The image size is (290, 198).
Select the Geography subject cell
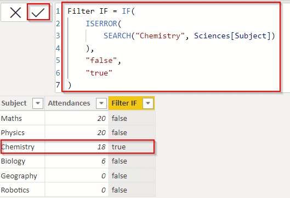coord(22,176)
